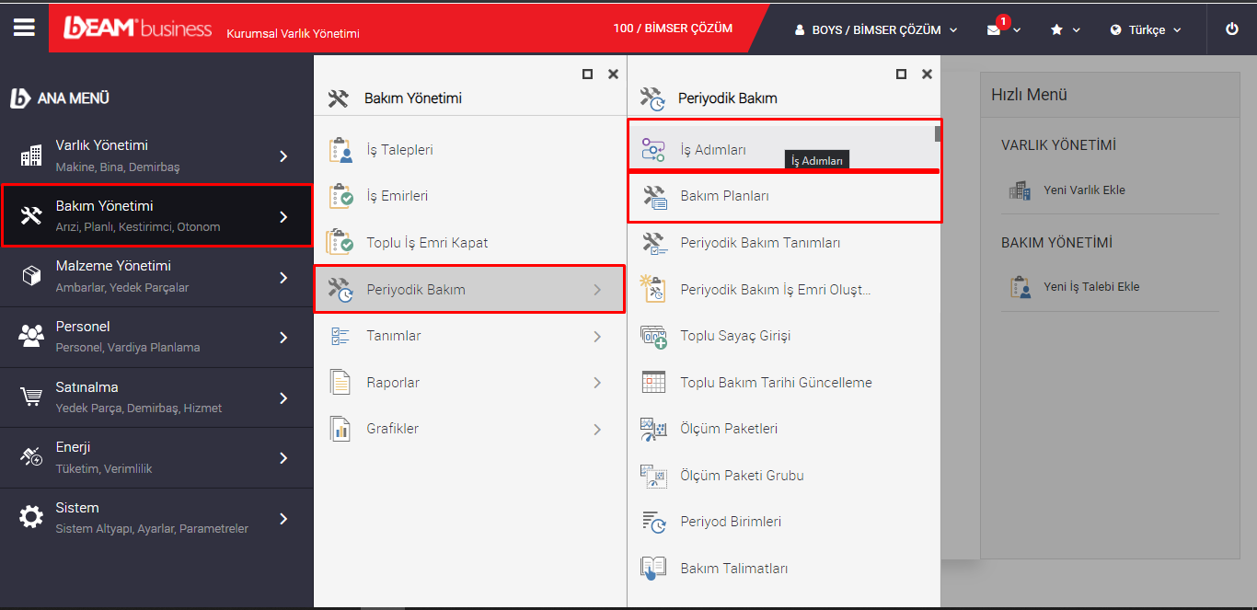Click the İş Adımları workflow icon

point(653,149)
